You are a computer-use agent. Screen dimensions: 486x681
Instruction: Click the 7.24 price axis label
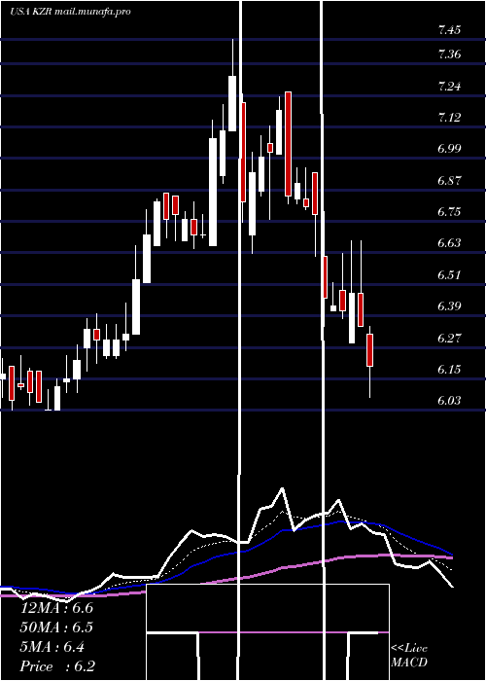(x=449, y=86)
